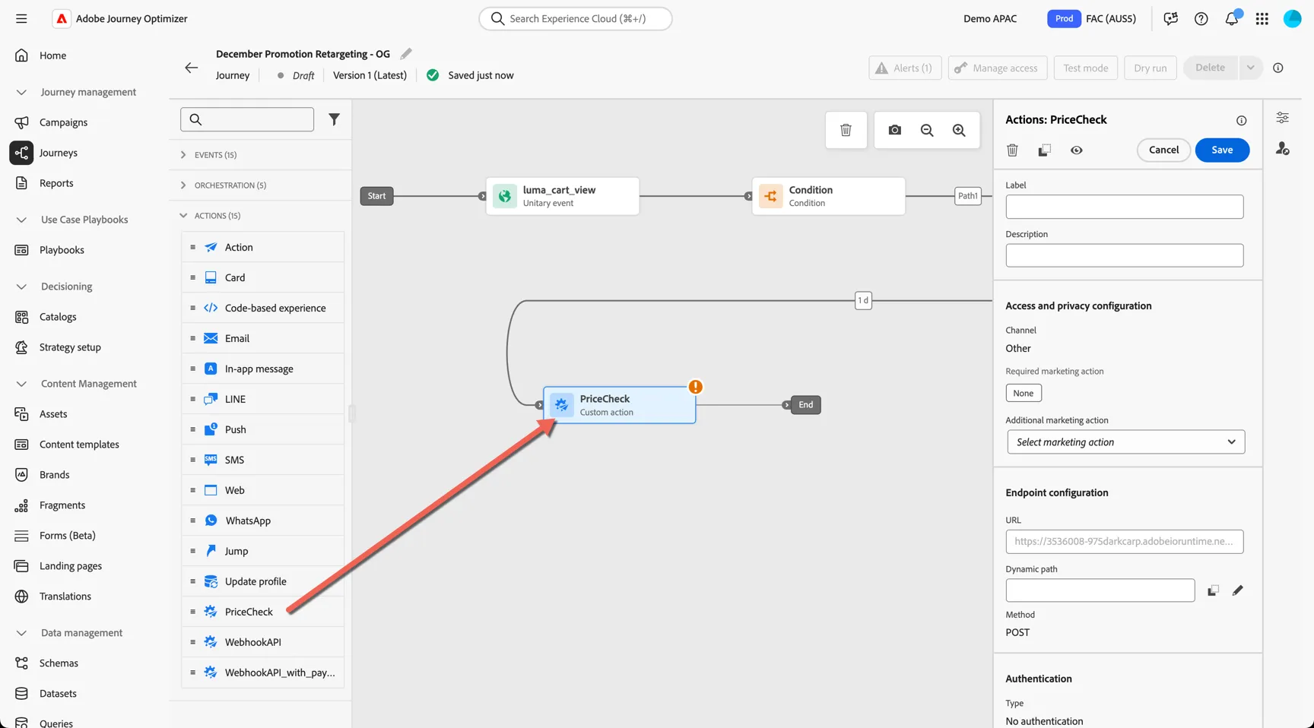The width and height of the screenshot is (1314, 728).
Task: Pick the Update profile action in palette
Action: pyautogui.click(x=262, y=581)
